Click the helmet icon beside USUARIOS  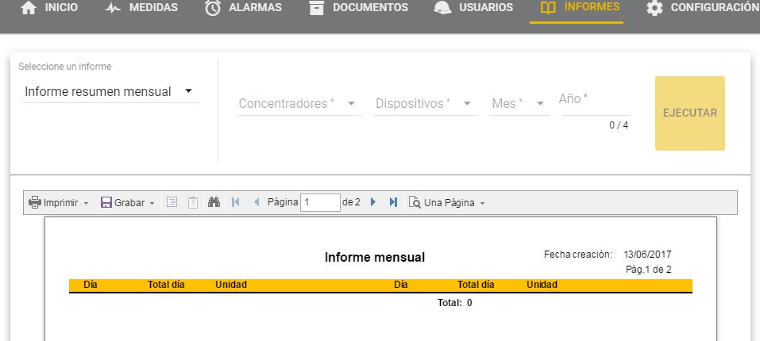(442, 8)
